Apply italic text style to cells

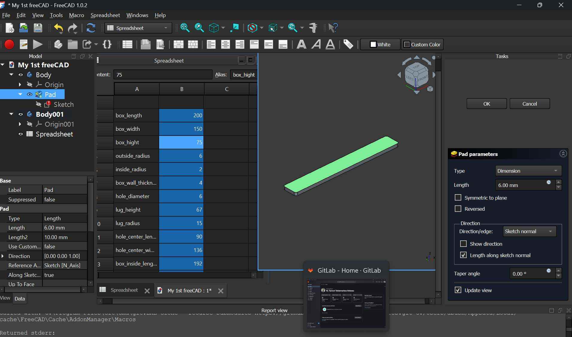point(316,45)
